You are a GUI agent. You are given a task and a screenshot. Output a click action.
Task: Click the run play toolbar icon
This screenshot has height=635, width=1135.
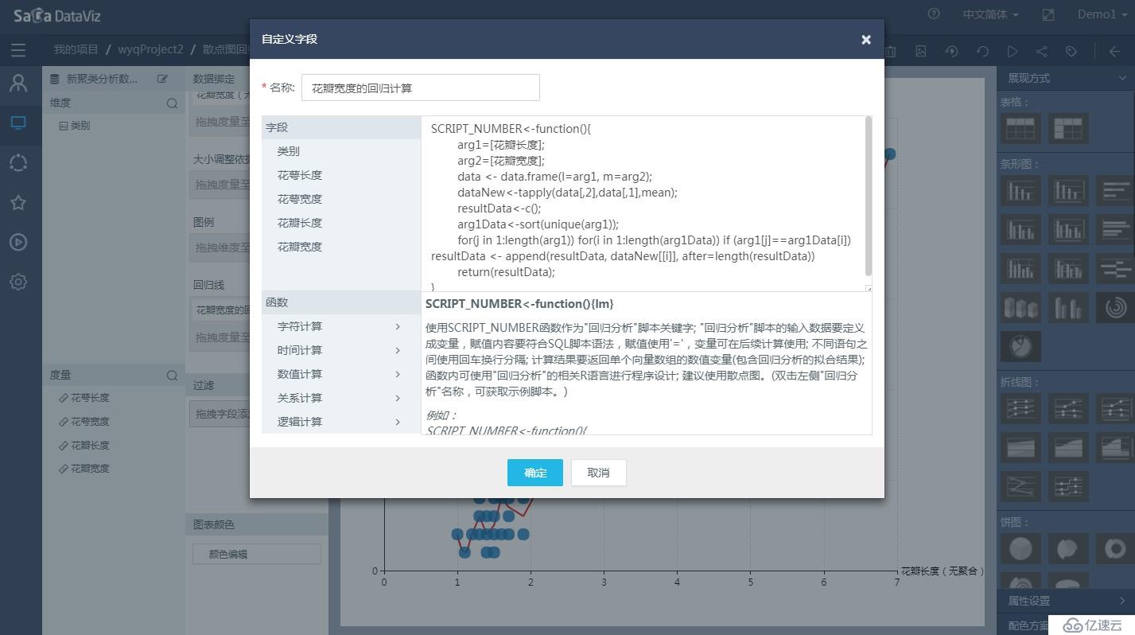point(1012,51)
